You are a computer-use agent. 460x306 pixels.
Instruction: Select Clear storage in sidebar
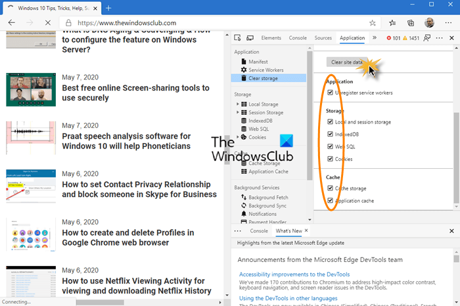[x=268, y=78]
